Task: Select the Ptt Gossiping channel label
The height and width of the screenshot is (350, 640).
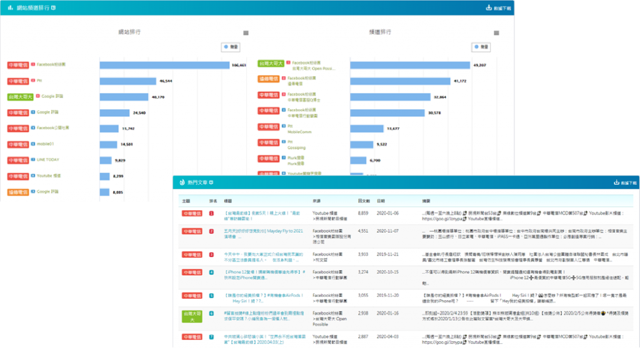Action: (x=296, y=145)
